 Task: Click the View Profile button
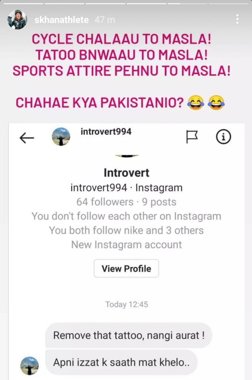[126, 269]
